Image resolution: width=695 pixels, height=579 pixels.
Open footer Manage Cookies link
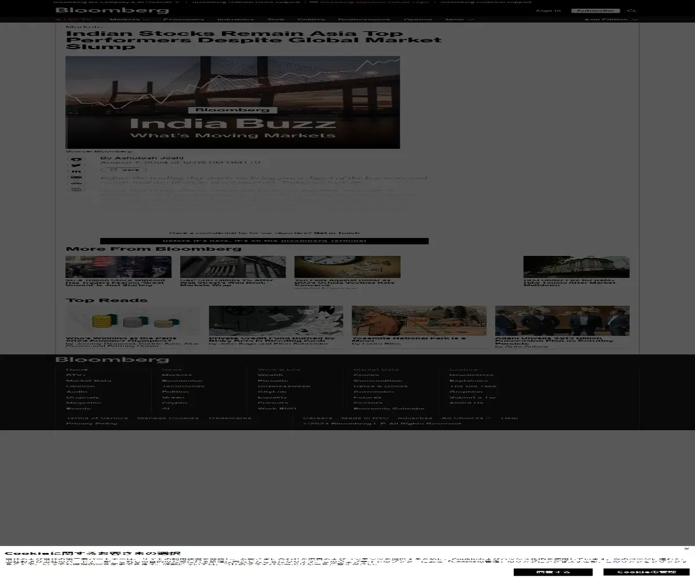click(167, 418)
